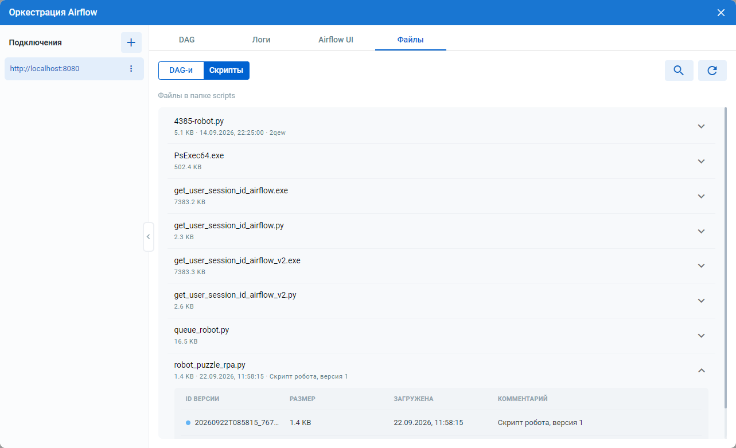The image size is (736, 448).
Task: Switch to Airflow UI tab
Action: point(336,40)
